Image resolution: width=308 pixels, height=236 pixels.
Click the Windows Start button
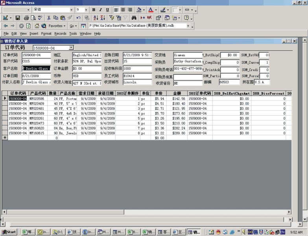pos(9,232)
